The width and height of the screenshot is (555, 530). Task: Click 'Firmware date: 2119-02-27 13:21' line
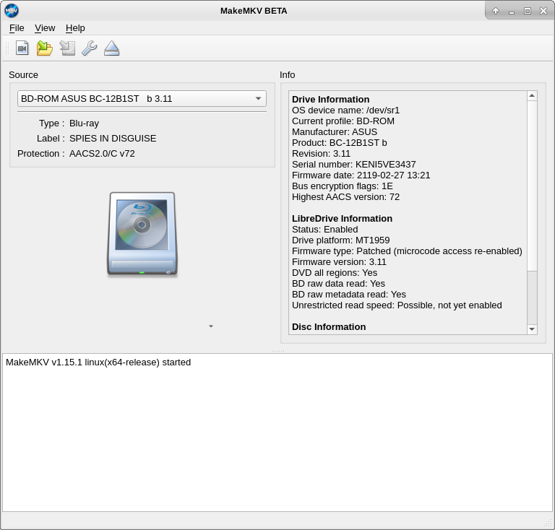(x=361, y=175)
